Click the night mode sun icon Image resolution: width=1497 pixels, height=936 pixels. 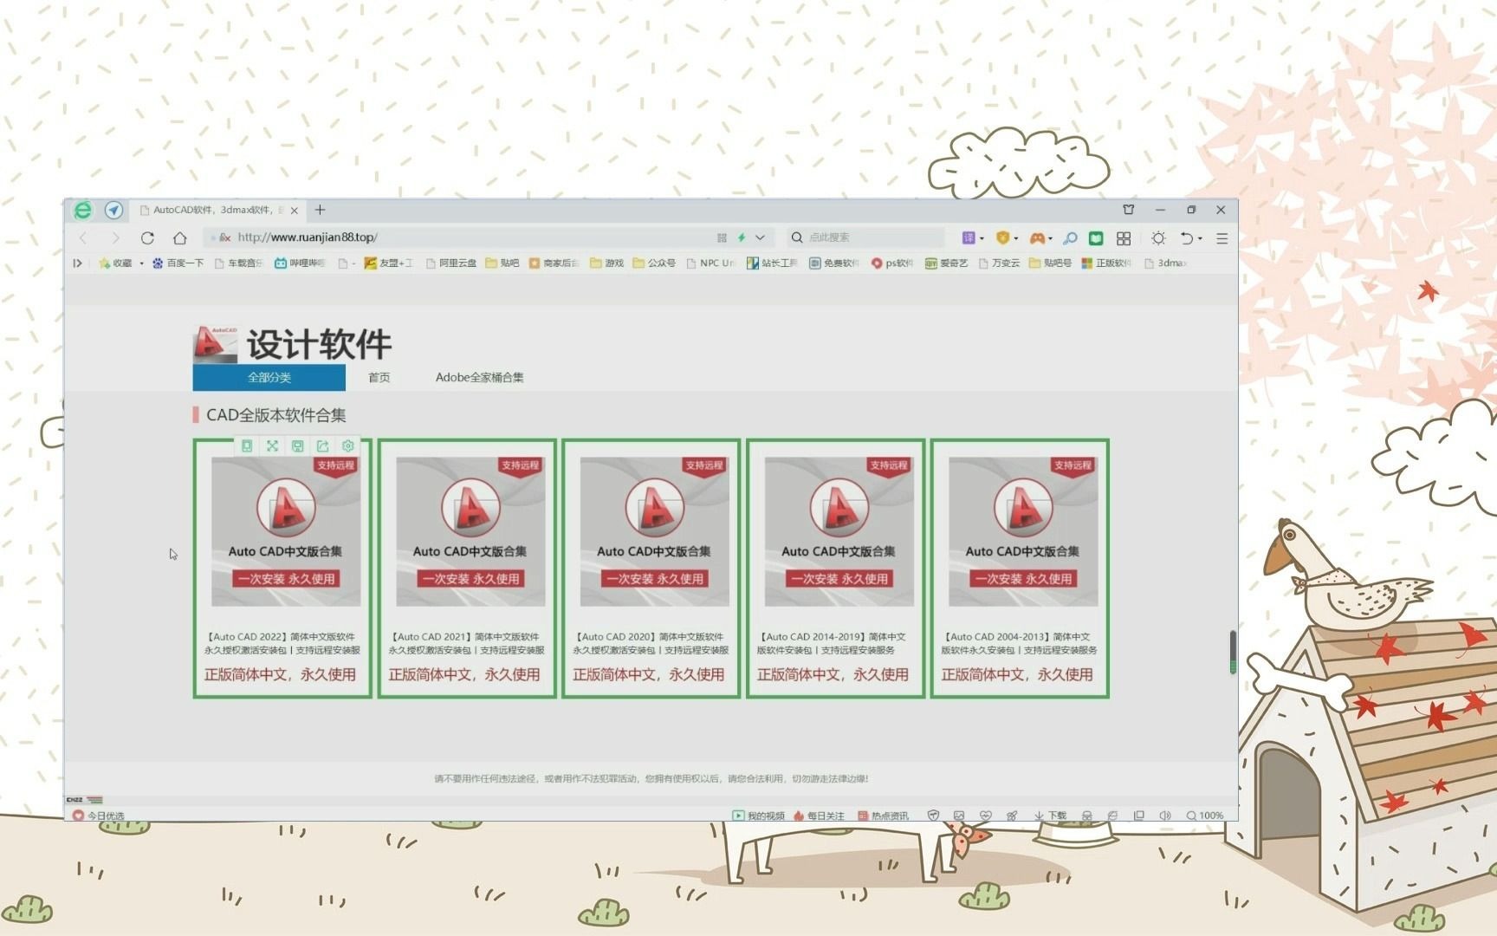tap(1158, 237)
